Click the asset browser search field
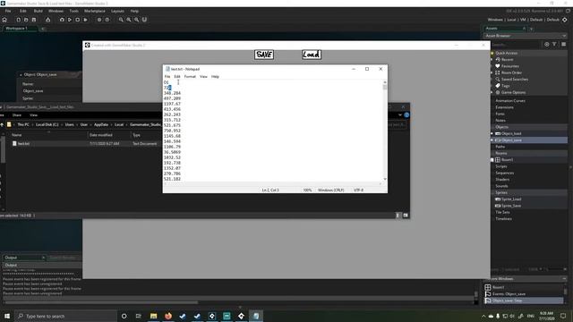The width and height of the screenshot is (573, 322). 516,45
